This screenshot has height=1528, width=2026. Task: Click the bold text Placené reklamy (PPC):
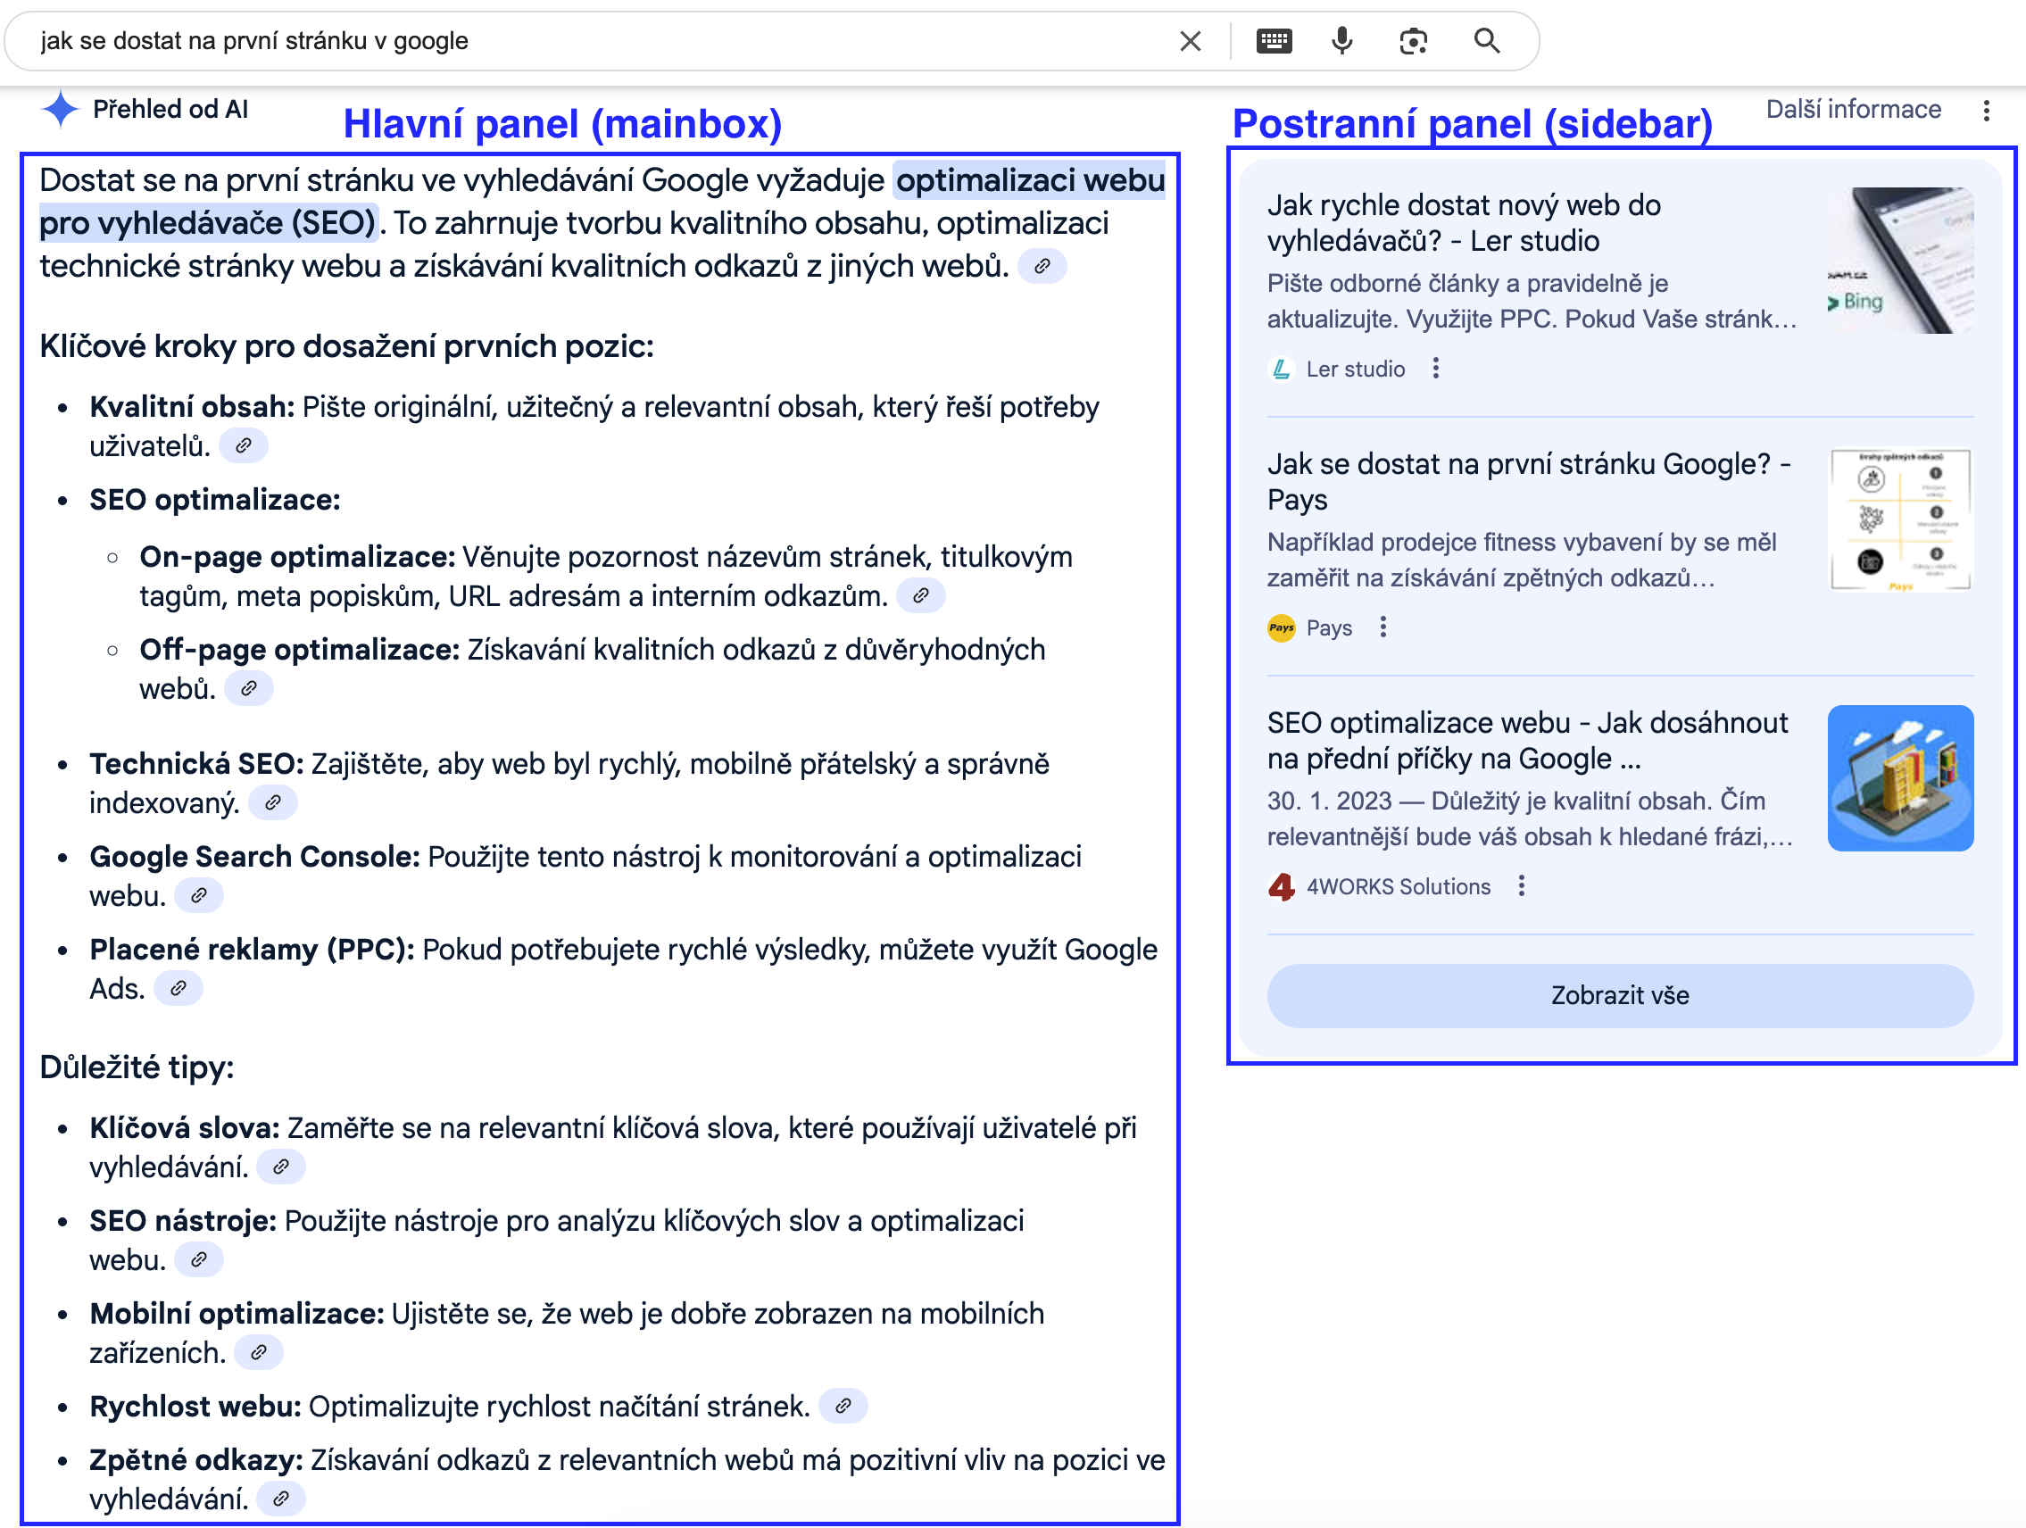tap(251, 950)
